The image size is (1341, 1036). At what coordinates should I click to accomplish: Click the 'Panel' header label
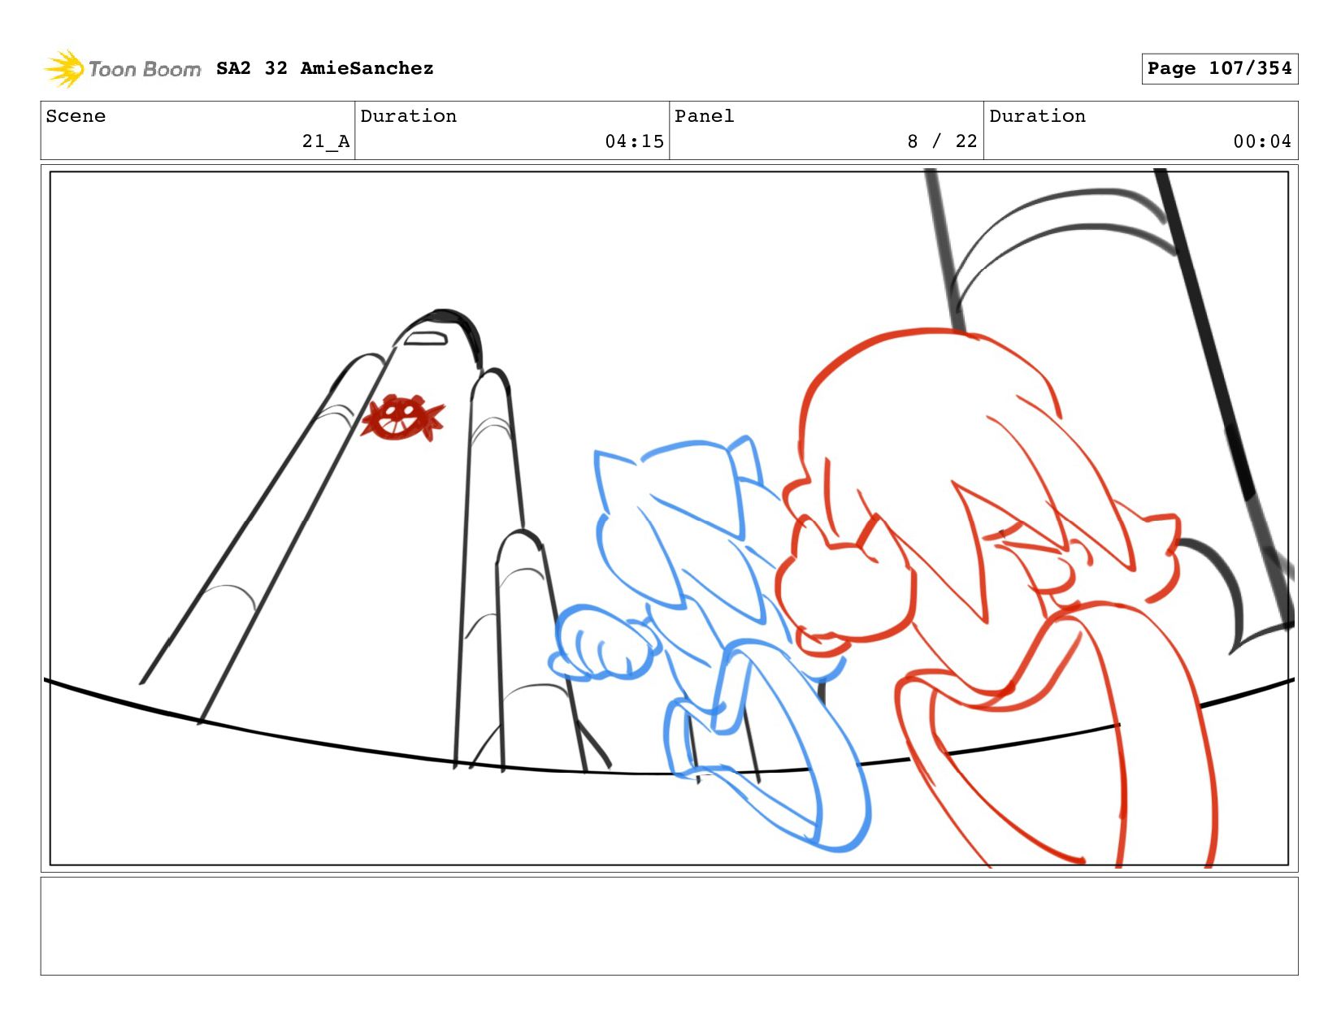(x=704, y=116)
